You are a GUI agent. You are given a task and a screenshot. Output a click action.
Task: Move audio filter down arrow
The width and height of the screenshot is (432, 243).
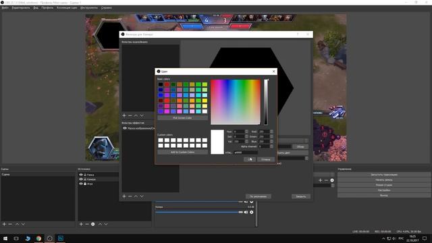pyautogui.click(x=142, y=115)
